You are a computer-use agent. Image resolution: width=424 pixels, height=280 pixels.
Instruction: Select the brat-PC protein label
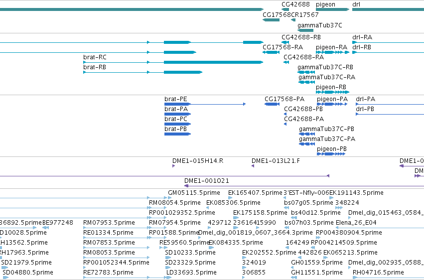click(x=176, y=119)
